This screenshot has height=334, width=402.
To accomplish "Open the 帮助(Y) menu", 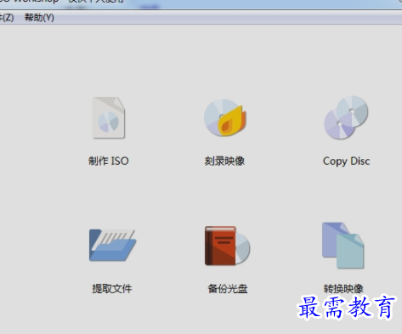I will (x=39, y=18).
